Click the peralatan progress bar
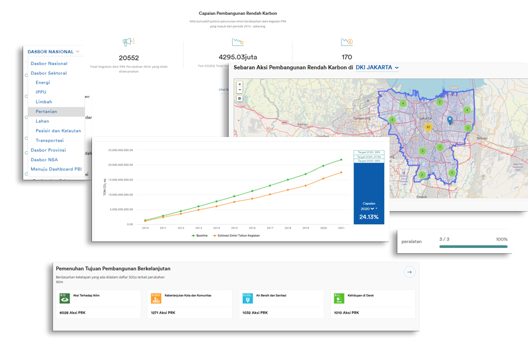528x341 pixels. click(473, 246)
